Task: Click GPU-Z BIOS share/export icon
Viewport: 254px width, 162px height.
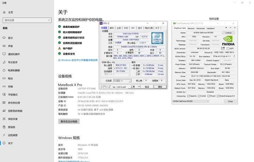Action: tap(223, 48)
